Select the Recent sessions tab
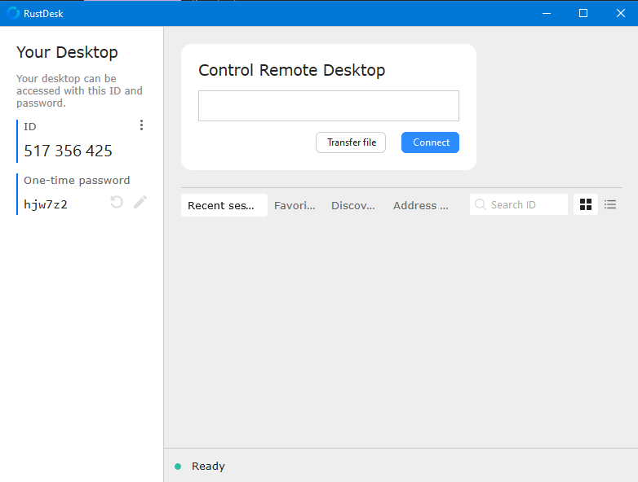Image resolution: width=638 pixels, height=482 pixels. (224, 205)
